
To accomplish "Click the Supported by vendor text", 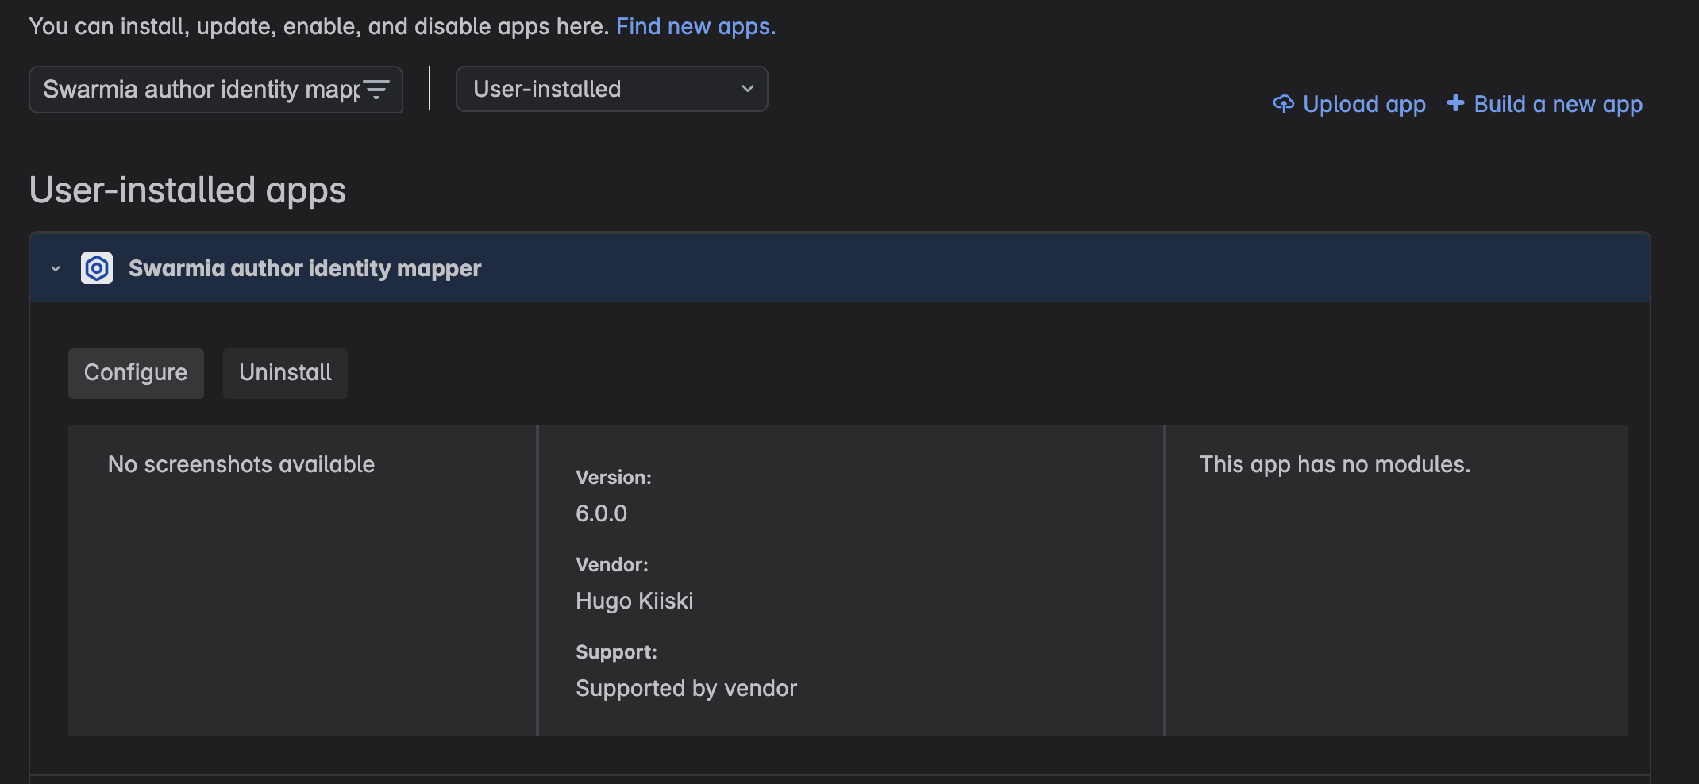I will tap(686, 688).
